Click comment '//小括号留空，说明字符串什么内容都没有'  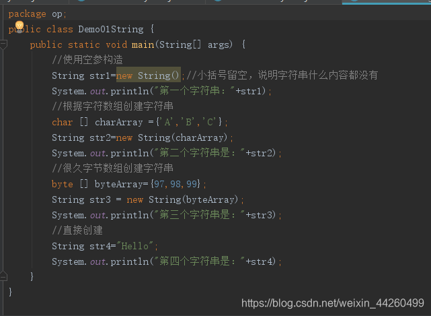pyautogui.click(x=282, y=75)
